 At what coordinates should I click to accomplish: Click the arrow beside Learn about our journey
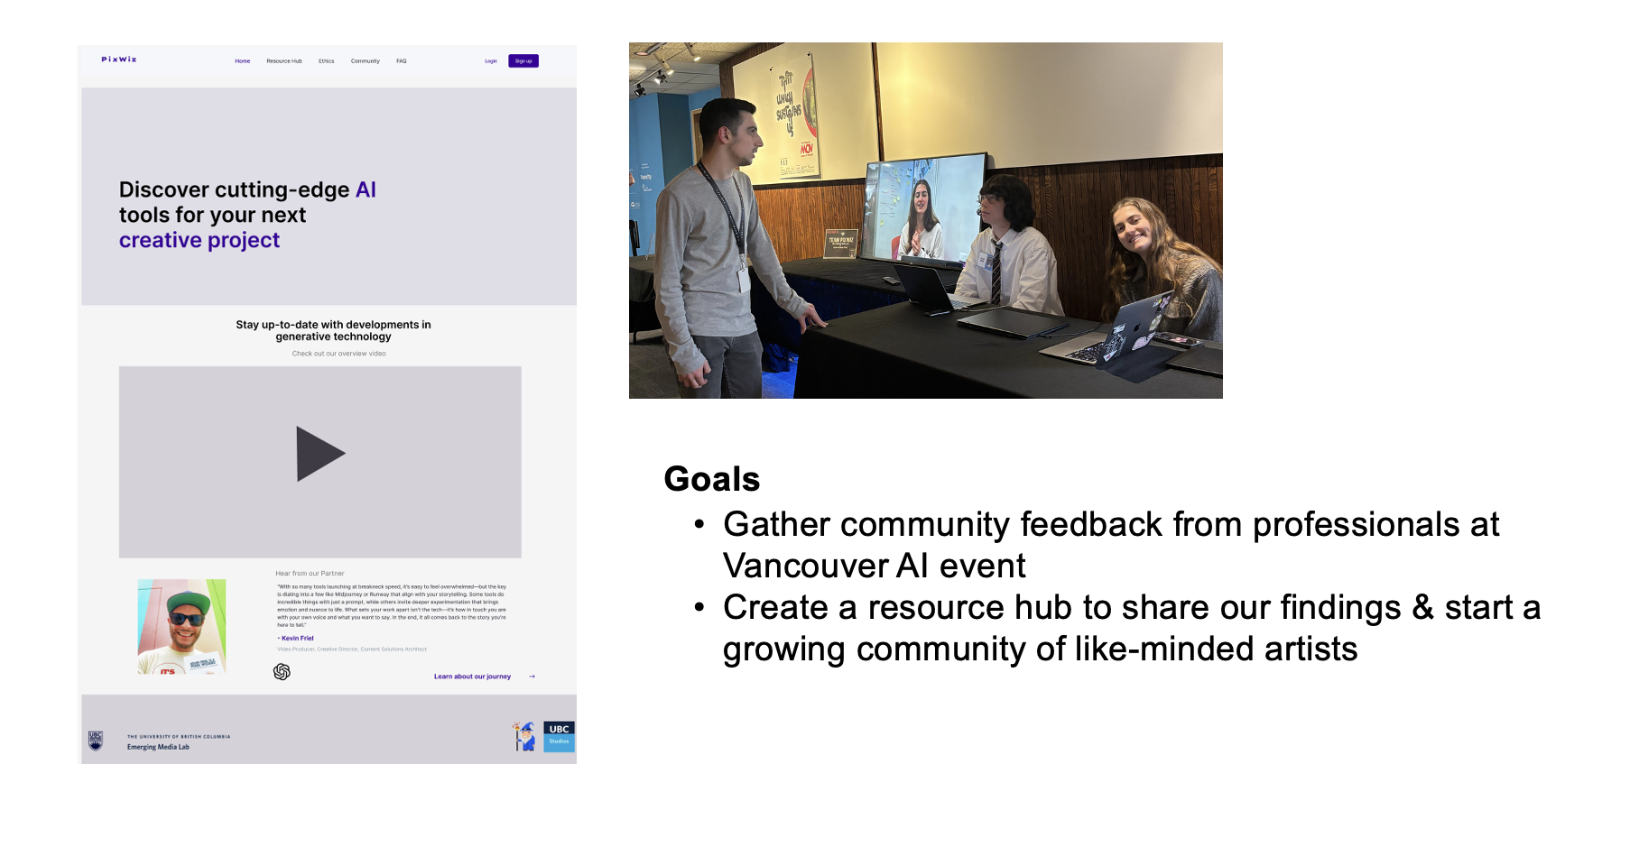click(533, 677)
